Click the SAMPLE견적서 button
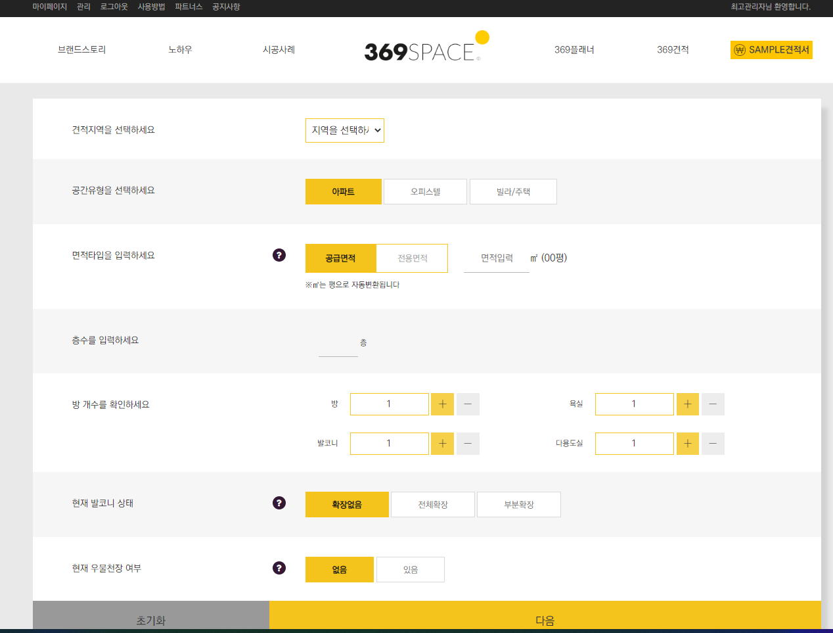Image resolution: width=833 pixels, height=633 pixels. click(x=771, y=50)
